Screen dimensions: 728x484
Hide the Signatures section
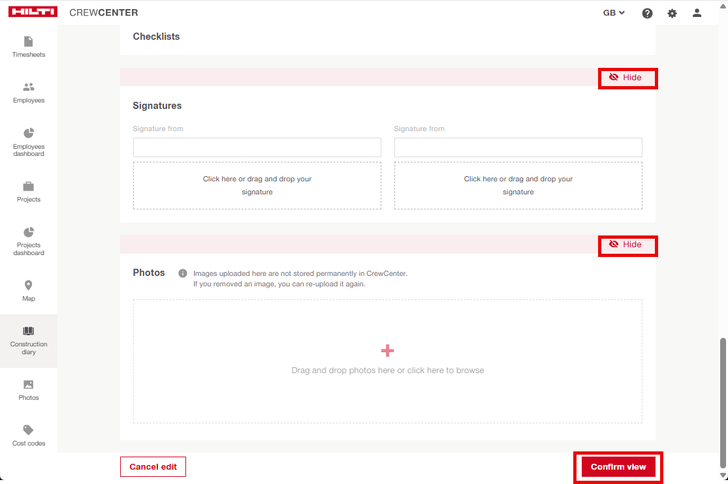[627, 78]
